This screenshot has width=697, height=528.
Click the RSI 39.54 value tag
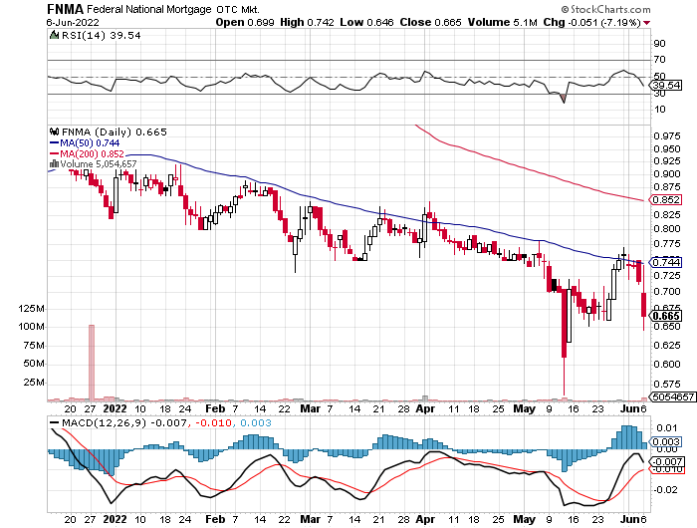667,85
